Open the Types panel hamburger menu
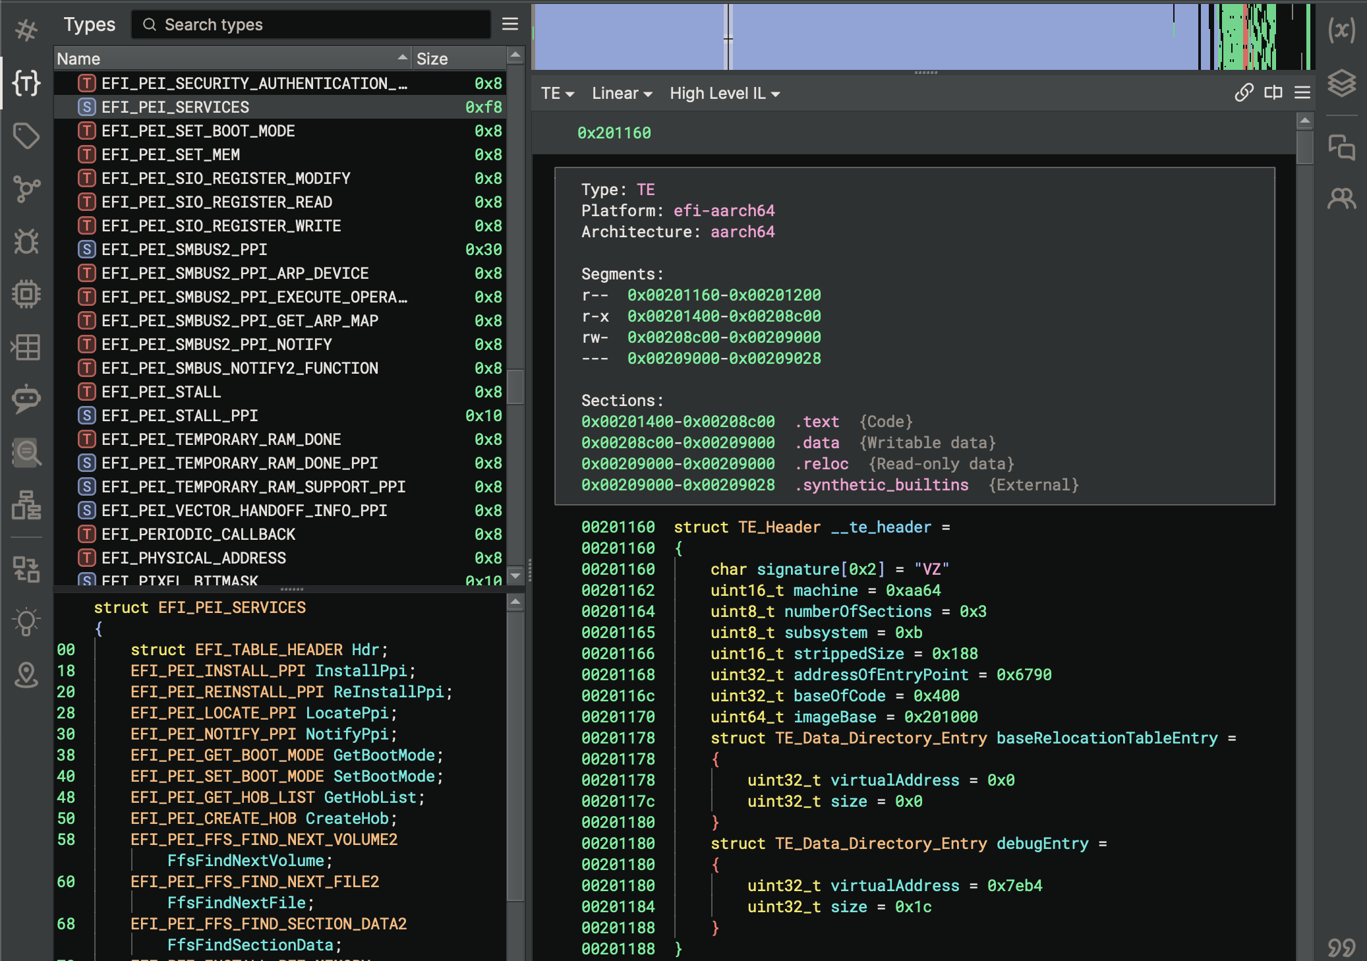The height and width of the screenshot is (961, 1367). (x=510, y=24)
